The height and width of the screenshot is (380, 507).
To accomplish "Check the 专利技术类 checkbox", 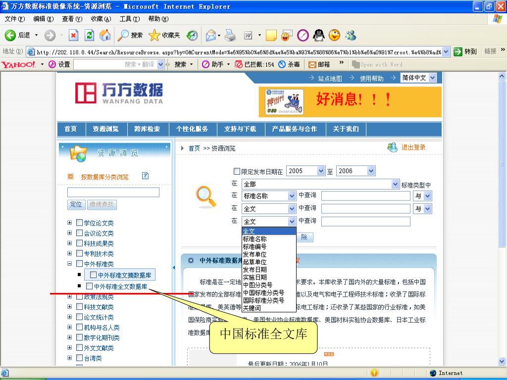I will pos(80,253).
